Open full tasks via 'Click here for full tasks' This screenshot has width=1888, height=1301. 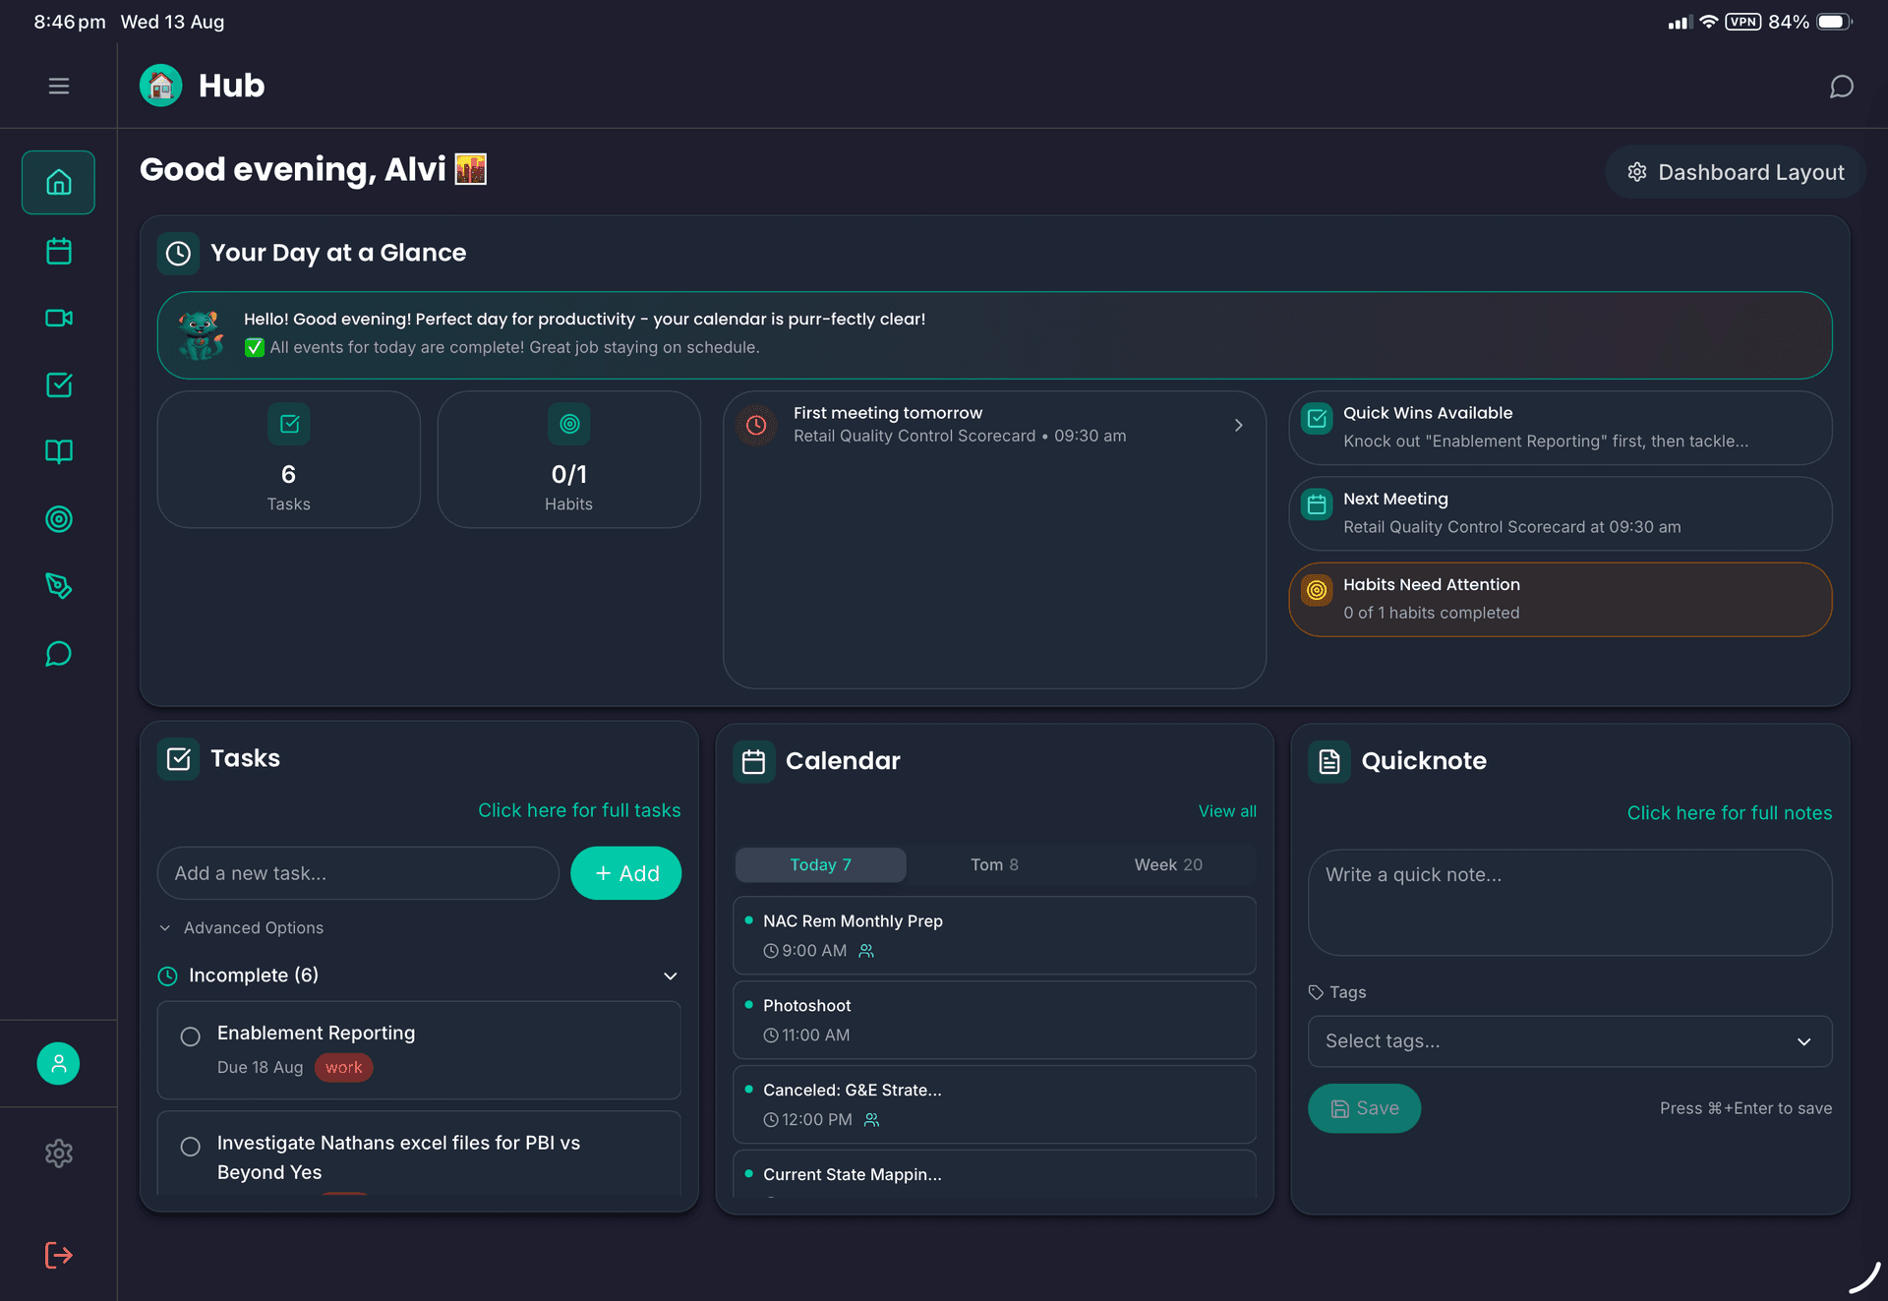(x=579, y=810)
